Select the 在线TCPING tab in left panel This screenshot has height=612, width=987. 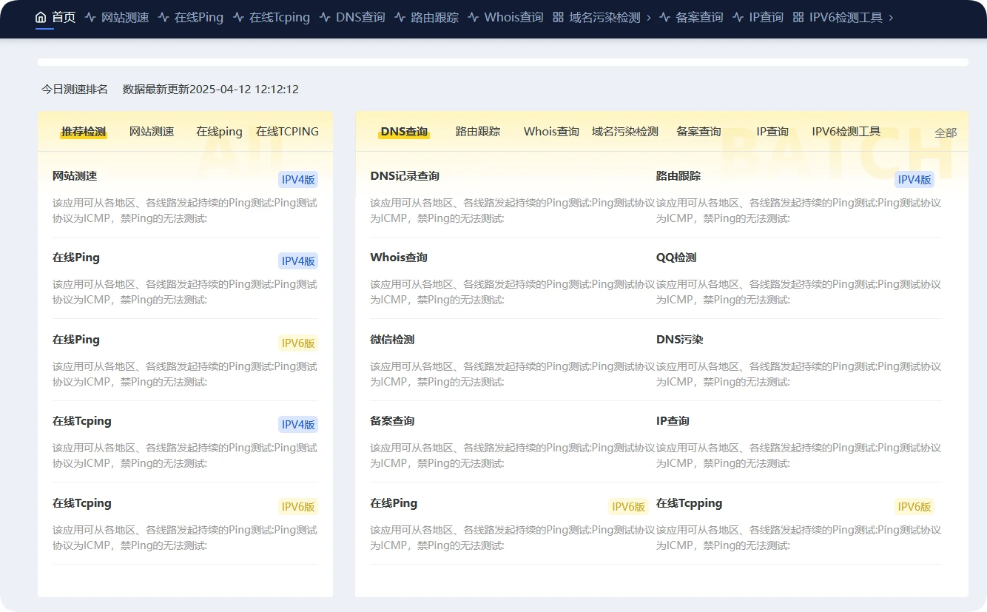point(287,132)
